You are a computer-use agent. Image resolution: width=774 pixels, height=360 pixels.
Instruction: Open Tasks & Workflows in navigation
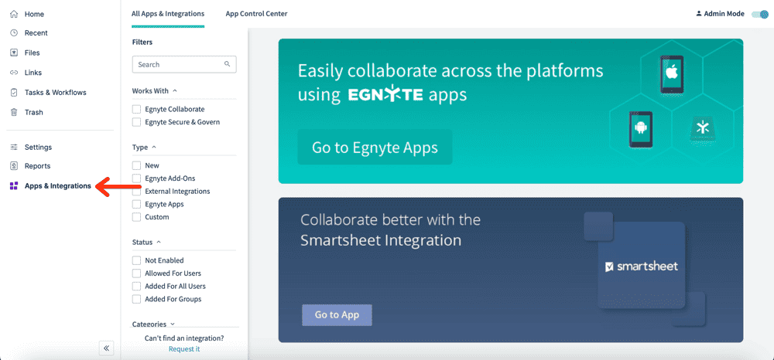click(x=55, y=93)
